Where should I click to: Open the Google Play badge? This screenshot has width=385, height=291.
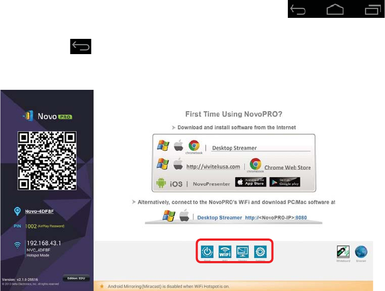(285, 182)
